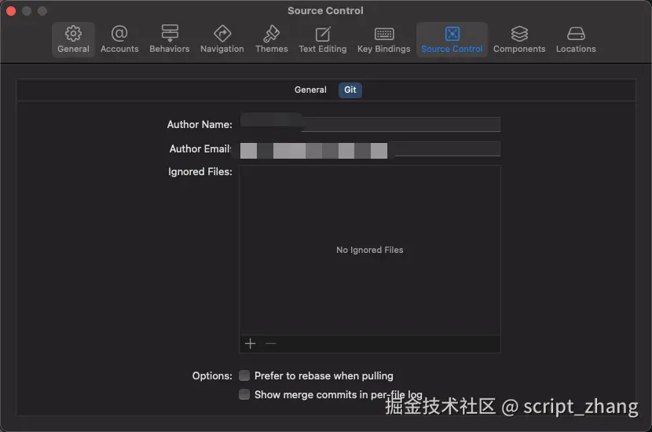This screenshot has width=652, height=432.
Task: Select the Git sub-tab
Action: pos(350,90)
